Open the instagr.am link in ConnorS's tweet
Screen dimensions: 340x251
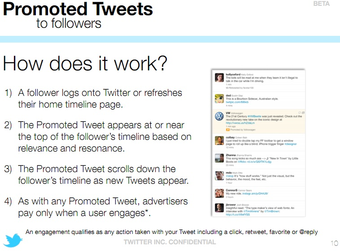[255, 194]
